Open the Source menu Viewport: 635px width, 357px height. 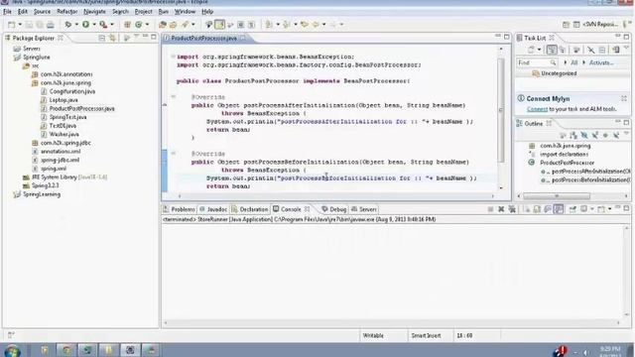tap(42, 12)
